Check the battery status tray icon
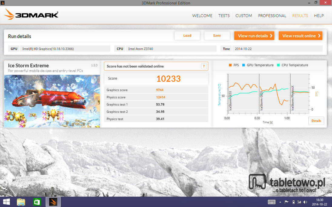Image resolution: width=332 pixels, height=207 pixels. 294,202
